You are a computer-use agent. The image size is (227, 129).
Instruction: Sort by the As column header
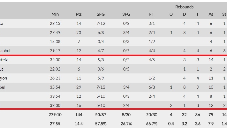(211, 14)
